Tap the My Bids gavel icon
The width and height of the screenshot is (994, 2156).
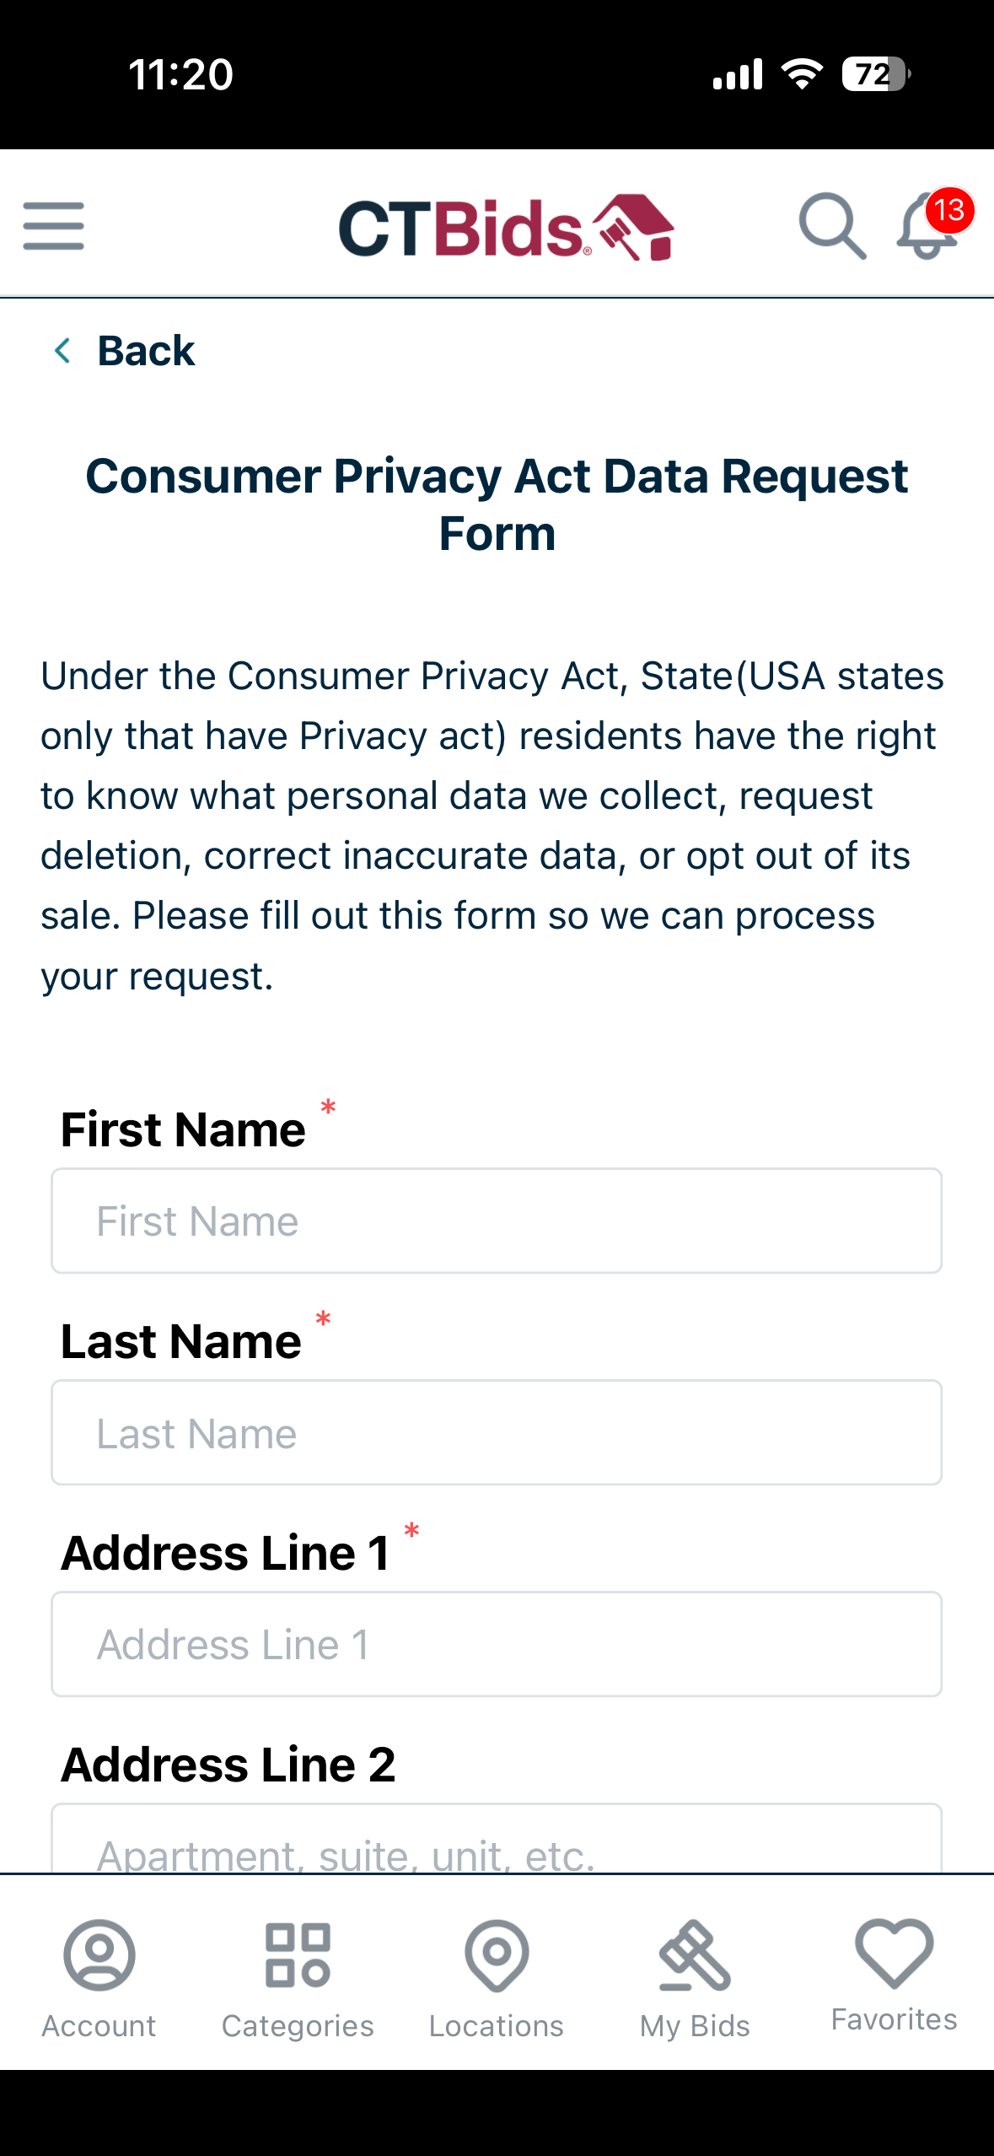tap(695, 1954)
